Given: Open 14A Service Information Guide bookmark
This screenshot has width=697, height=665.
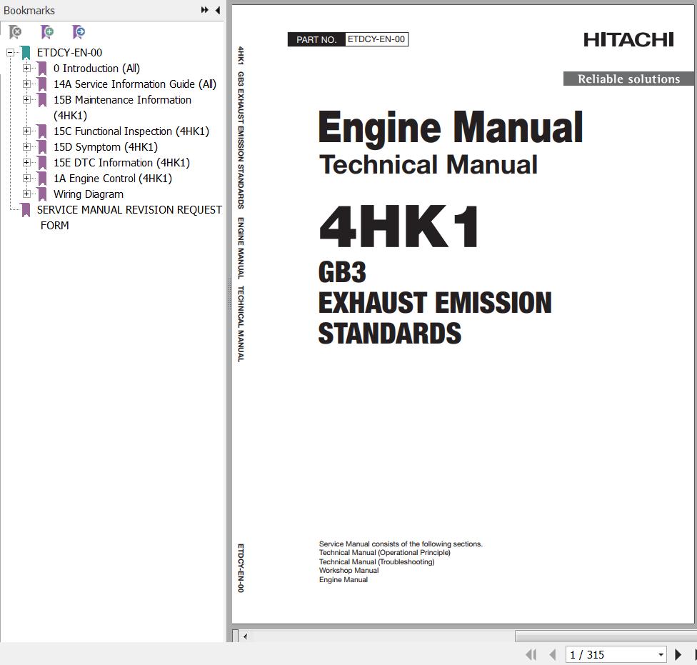Looking at the screenshot, I should 134,84.
